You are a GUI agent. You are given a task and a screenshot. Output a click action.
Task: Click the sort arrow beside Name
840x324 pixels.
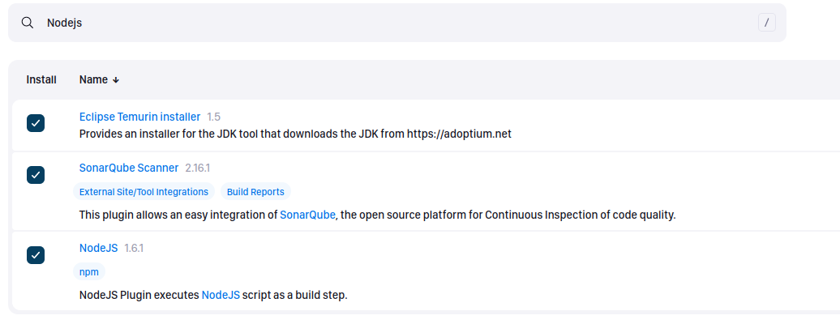pyautogui.click(x=116, y=80)
